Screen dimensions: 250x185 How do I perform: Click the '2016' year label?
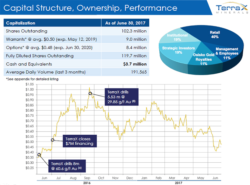click(x=87, y=183)
